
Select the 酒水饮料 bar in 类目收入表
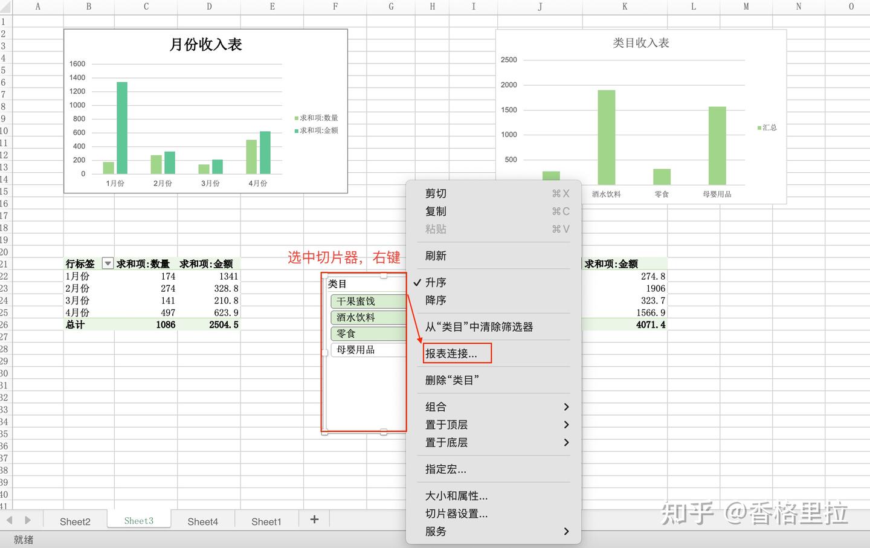tap(607, 137)
